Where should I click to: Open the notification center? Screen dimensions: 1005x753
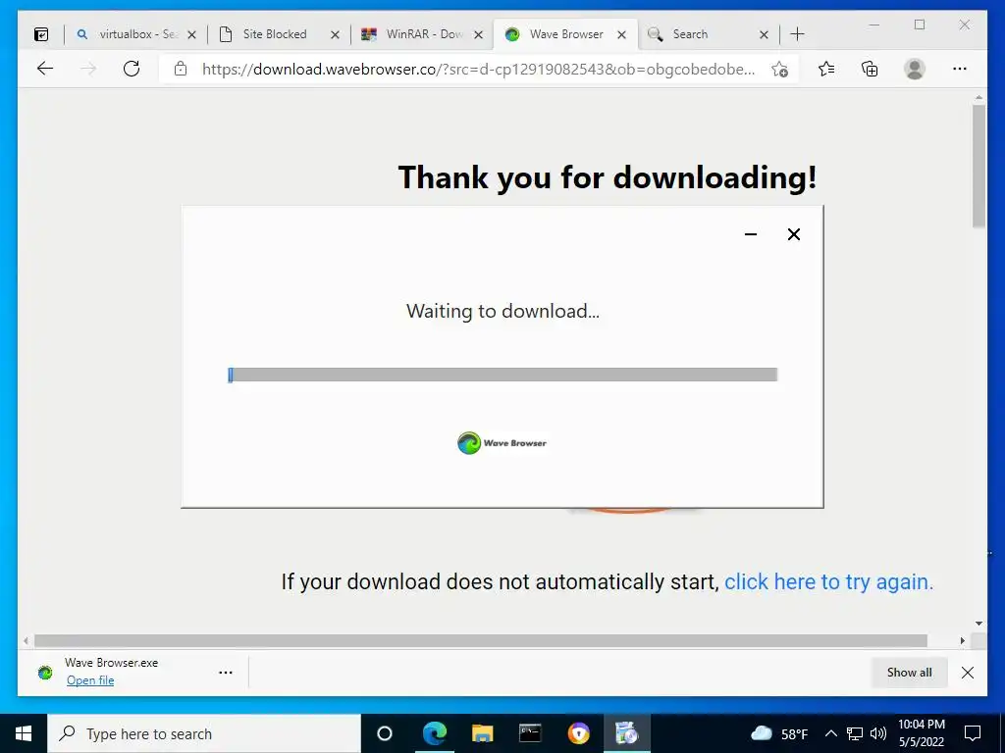pyautogui.click(x=973, y=733)
